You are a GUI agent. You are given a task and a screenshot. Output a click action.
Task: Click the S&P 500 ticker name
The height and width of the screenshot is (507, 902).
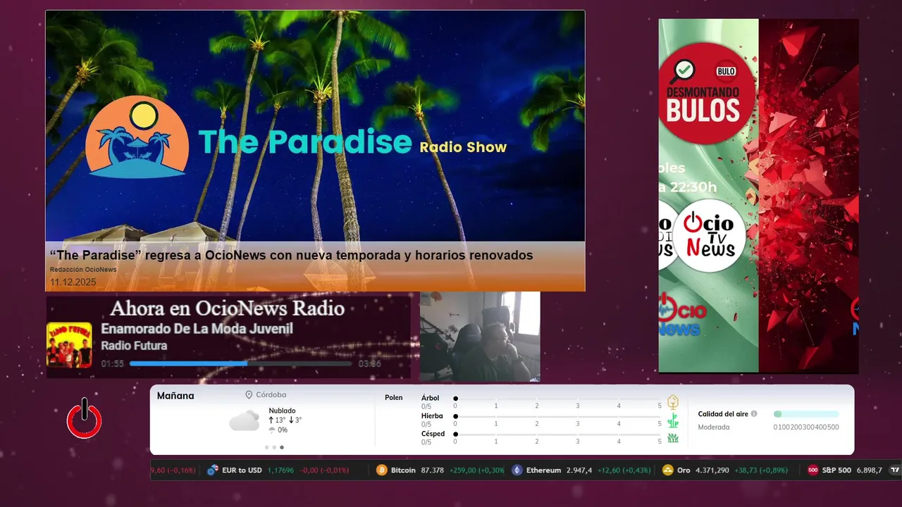point(836,470)
